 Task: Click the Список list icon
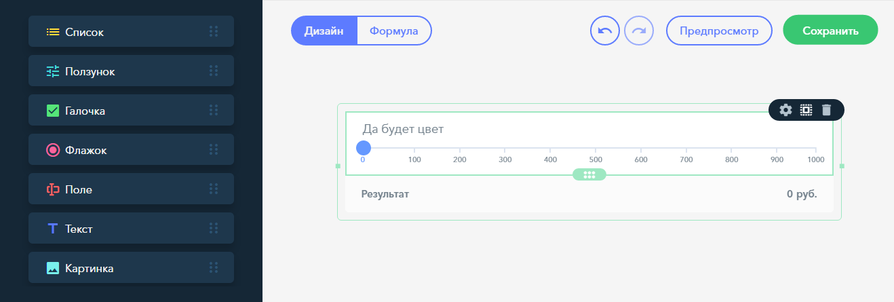click(x=53, y=31)
